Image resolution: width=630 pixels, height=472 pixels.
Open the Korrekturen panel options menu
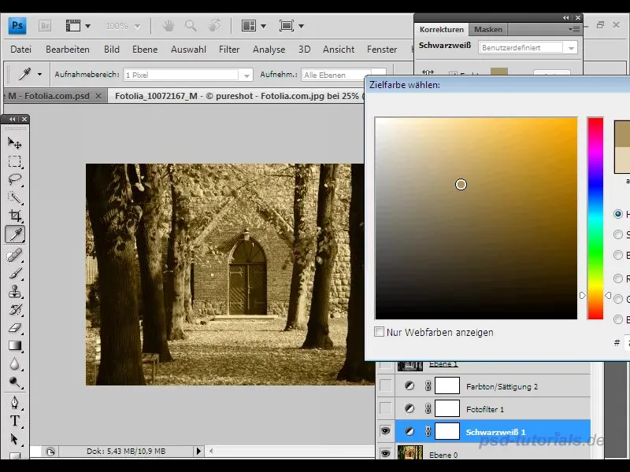pyautogui.click(x=574, y=29)
